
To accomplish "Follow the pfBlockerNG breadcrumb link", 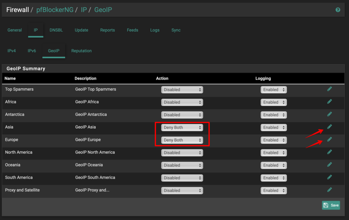I will tap(55, 10).
